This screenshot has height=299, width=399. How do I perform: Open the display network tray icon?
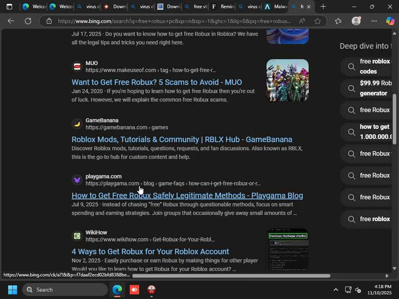[348, 290]
